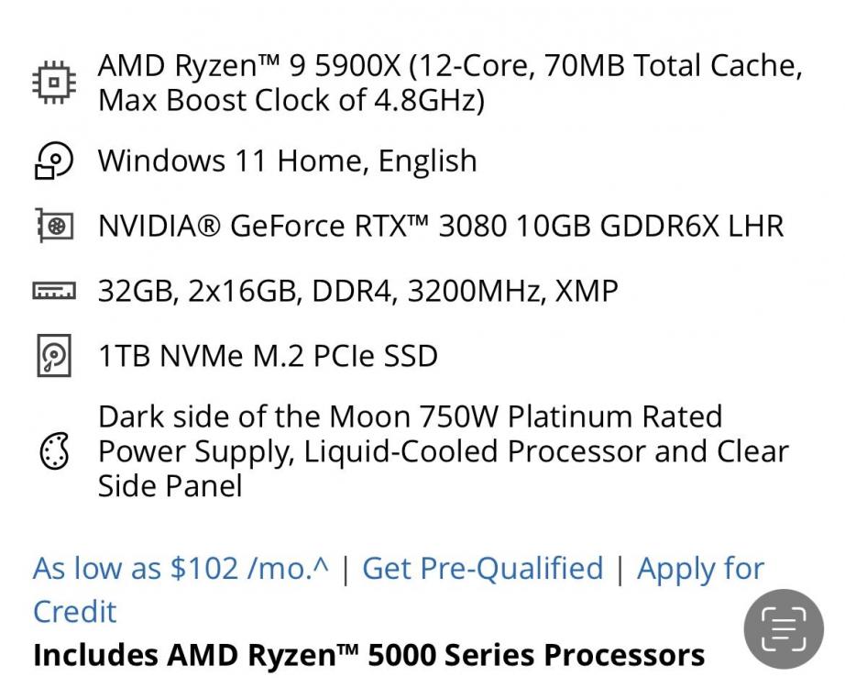Click the processor chip icon
The image size is (845, 688).
pyautogui.click(x=54, y=83)
